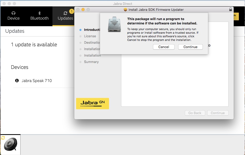The height and width of the screenshot is (155, 245).
Task: Switch to the Bluetooth tab
Action: tap(39, 16)
